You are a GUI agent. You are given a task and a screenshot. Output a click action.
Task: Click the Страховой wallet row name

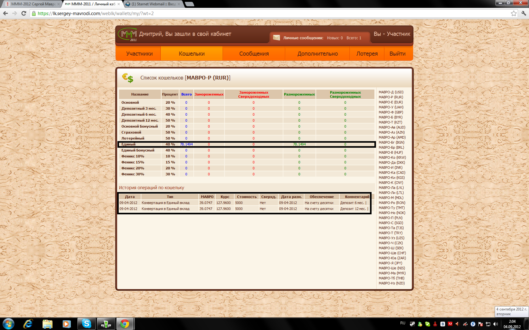point(131,132)
